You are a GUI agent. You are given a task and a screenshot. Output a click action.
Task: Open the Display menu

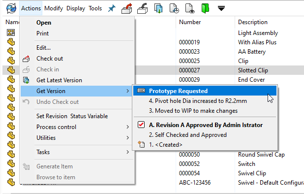76,8
